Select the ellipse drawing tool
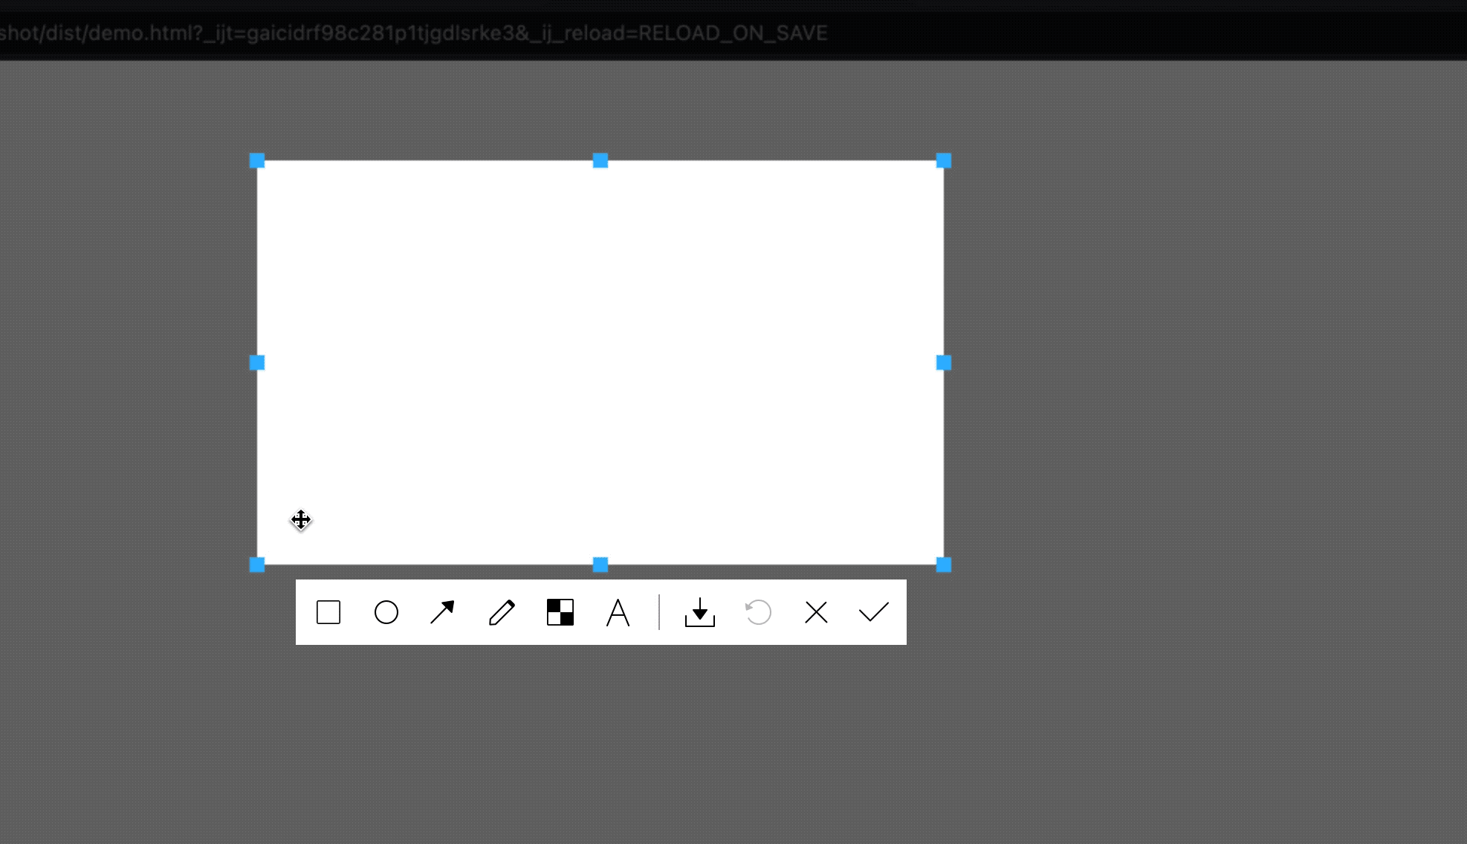 point(386,612)
